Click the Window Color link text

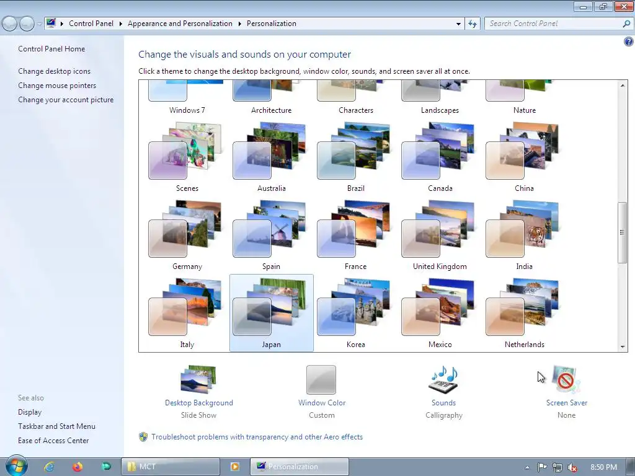point(322,403)
